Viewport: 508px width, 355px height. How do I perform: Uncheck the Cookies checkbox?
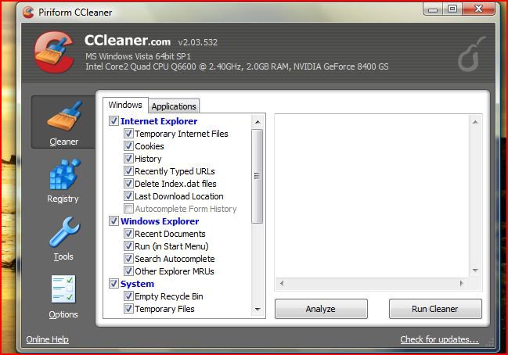click(128, 146)
